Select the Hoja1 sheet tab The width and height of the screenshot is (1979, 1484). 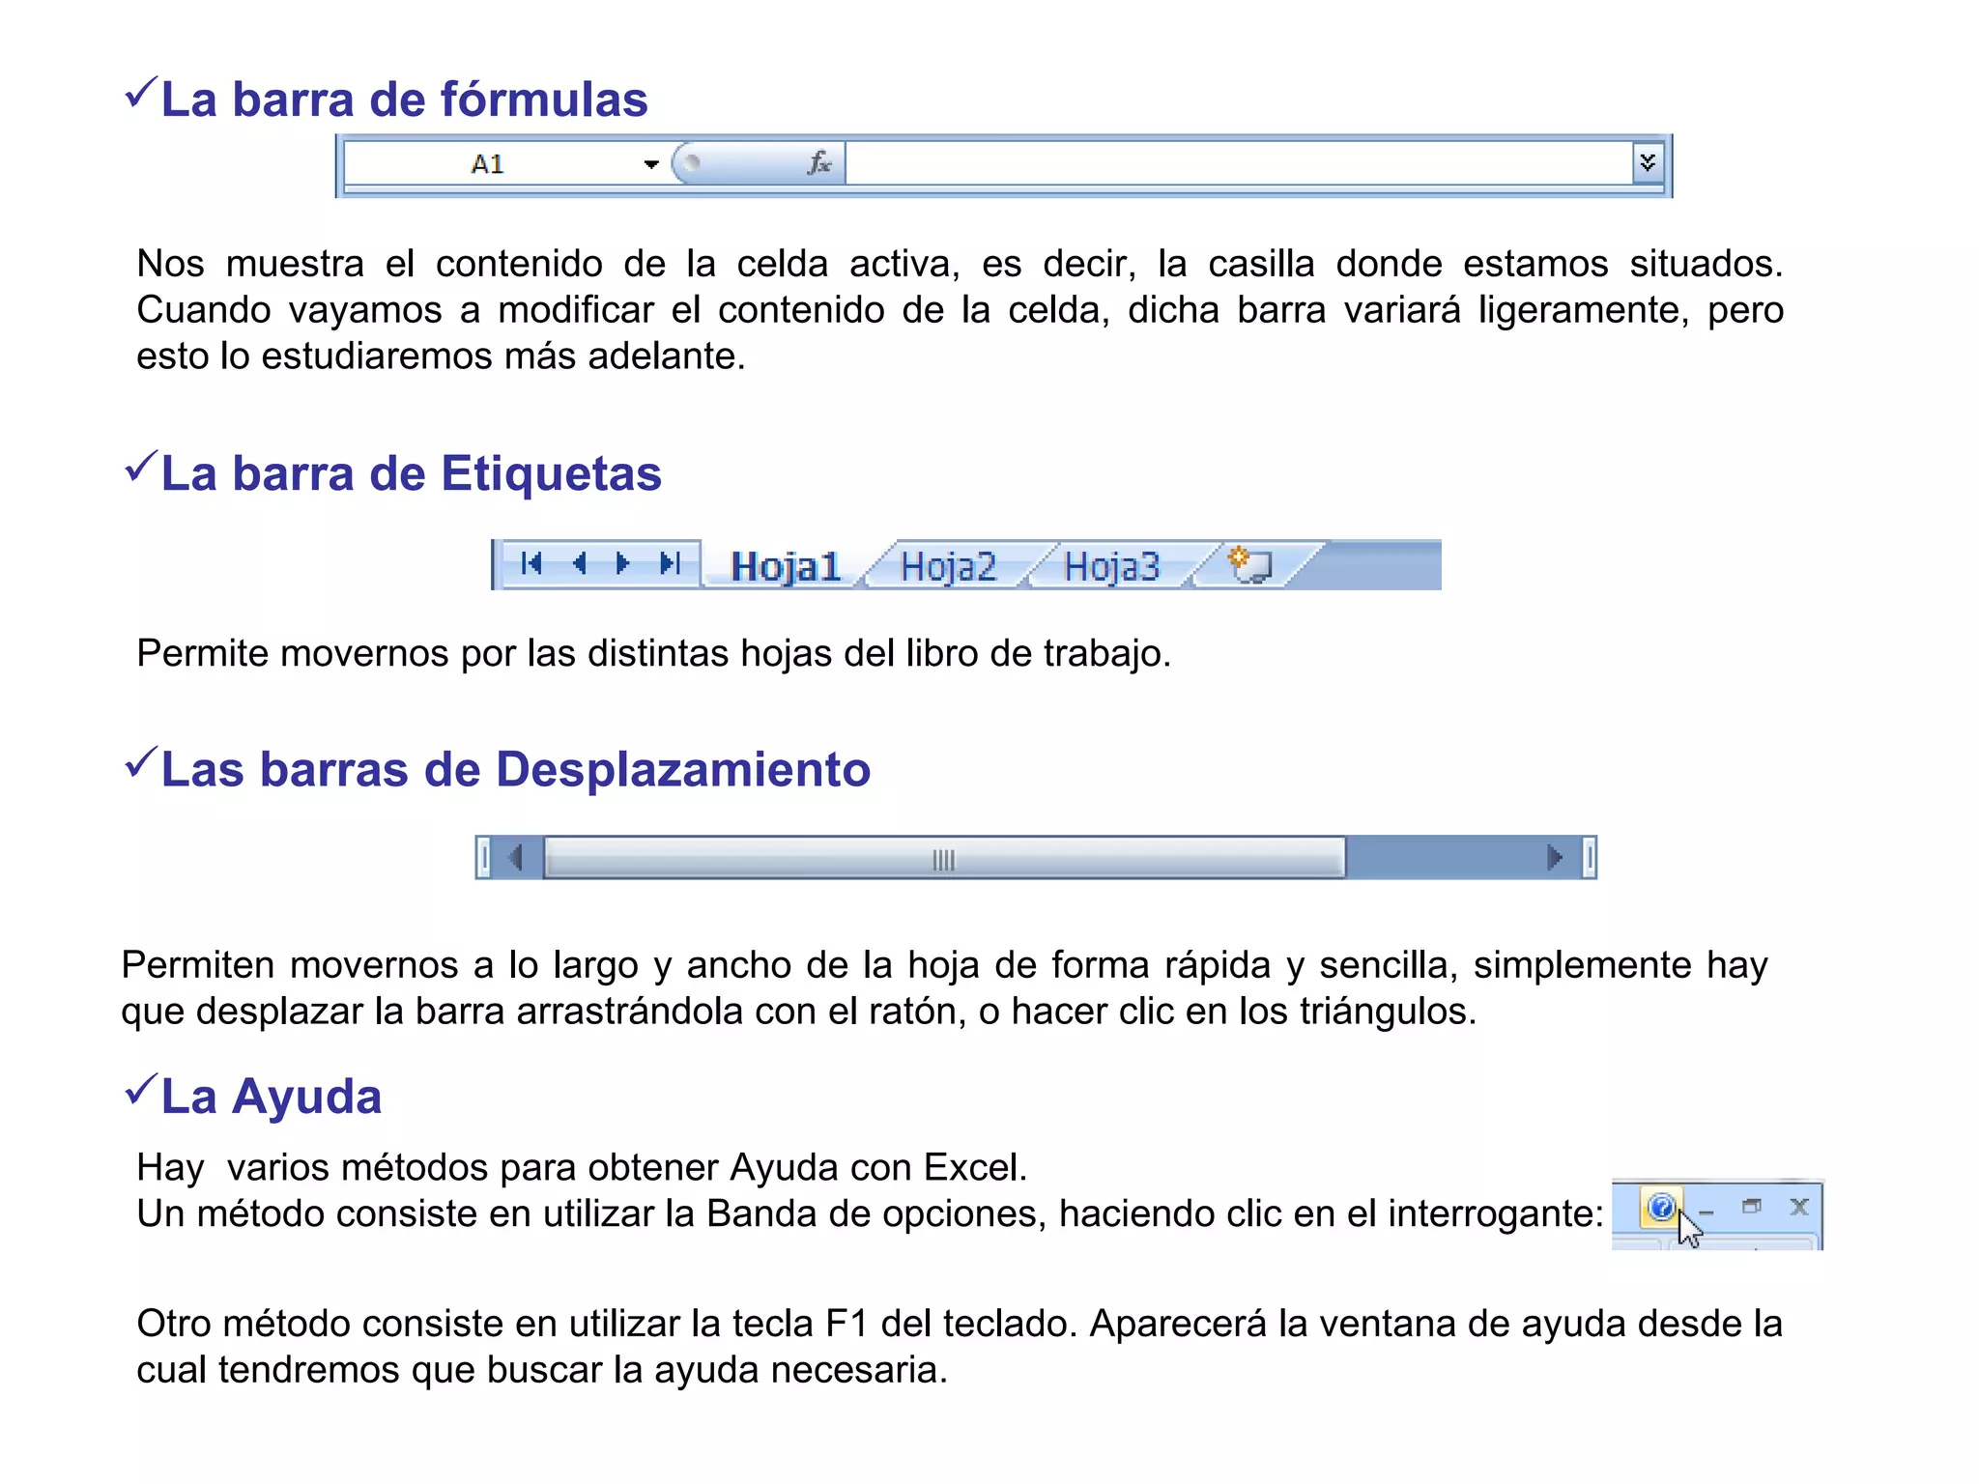785,566
